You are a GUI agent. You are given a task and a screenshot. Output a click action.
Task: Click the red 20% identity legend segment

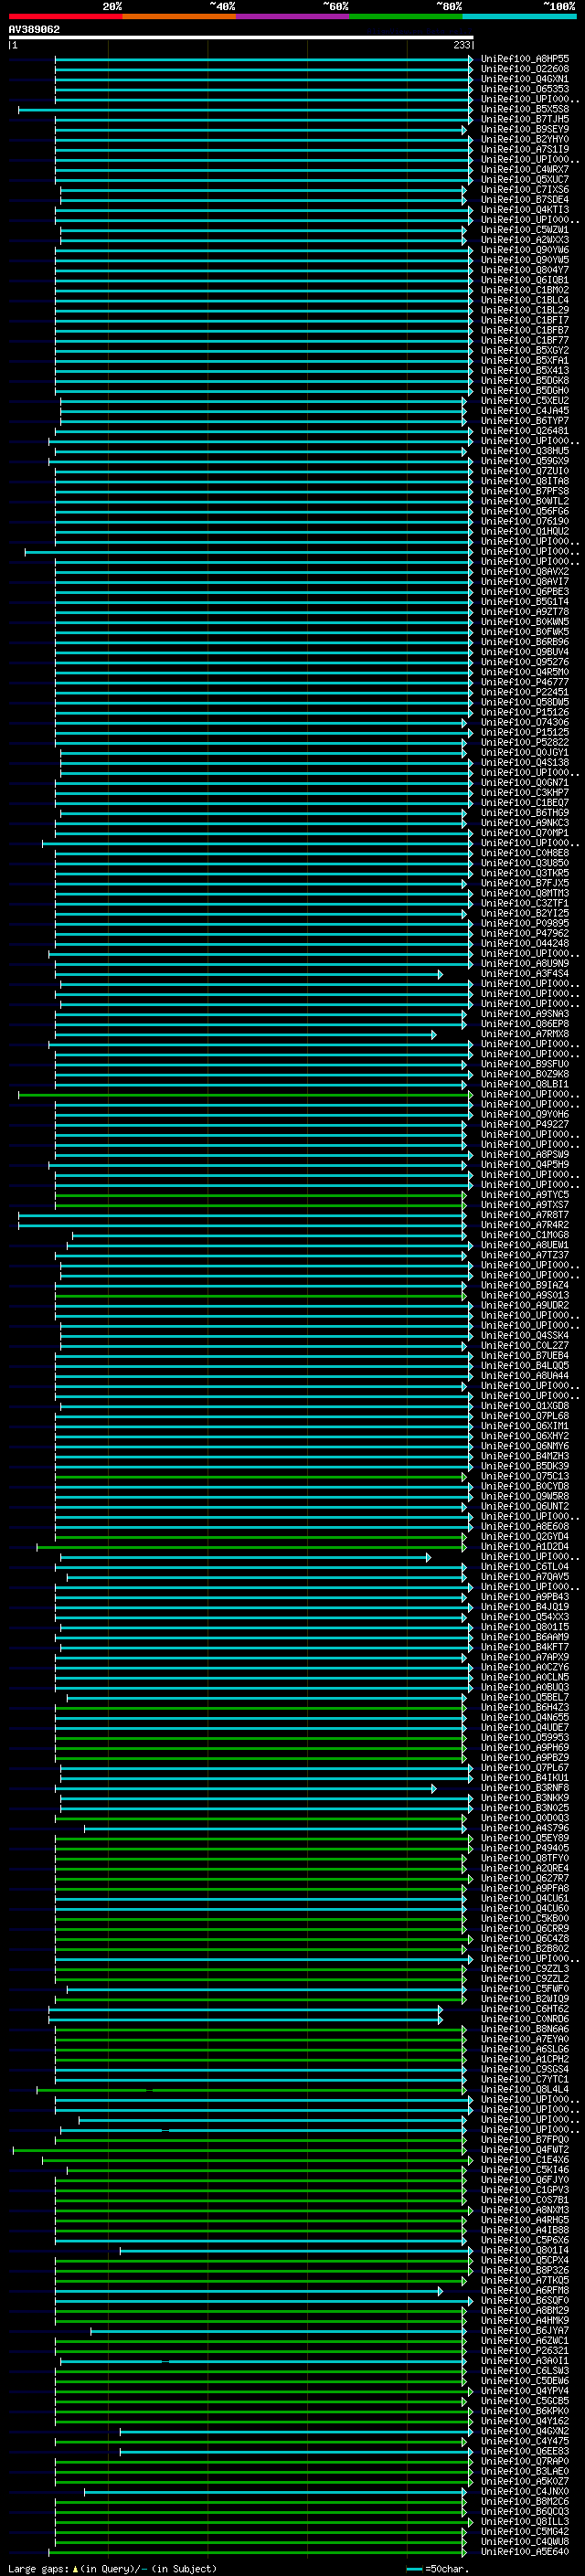point(65,16)
